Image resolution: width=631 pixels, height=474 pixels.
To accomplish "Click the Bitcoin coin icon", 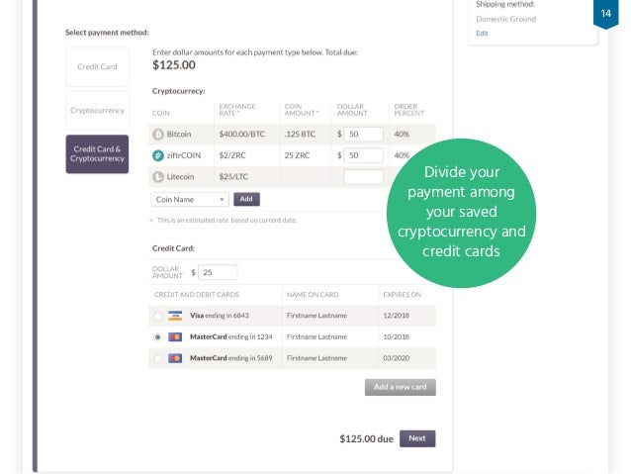I will pos(158,134).
